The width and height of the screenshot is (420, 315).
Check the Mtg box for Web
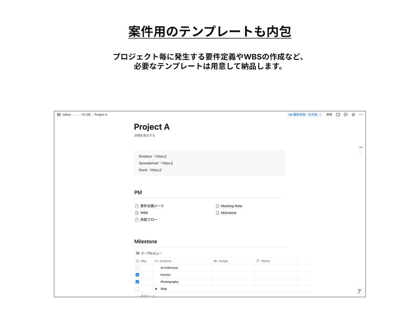[x=137, y=289]
